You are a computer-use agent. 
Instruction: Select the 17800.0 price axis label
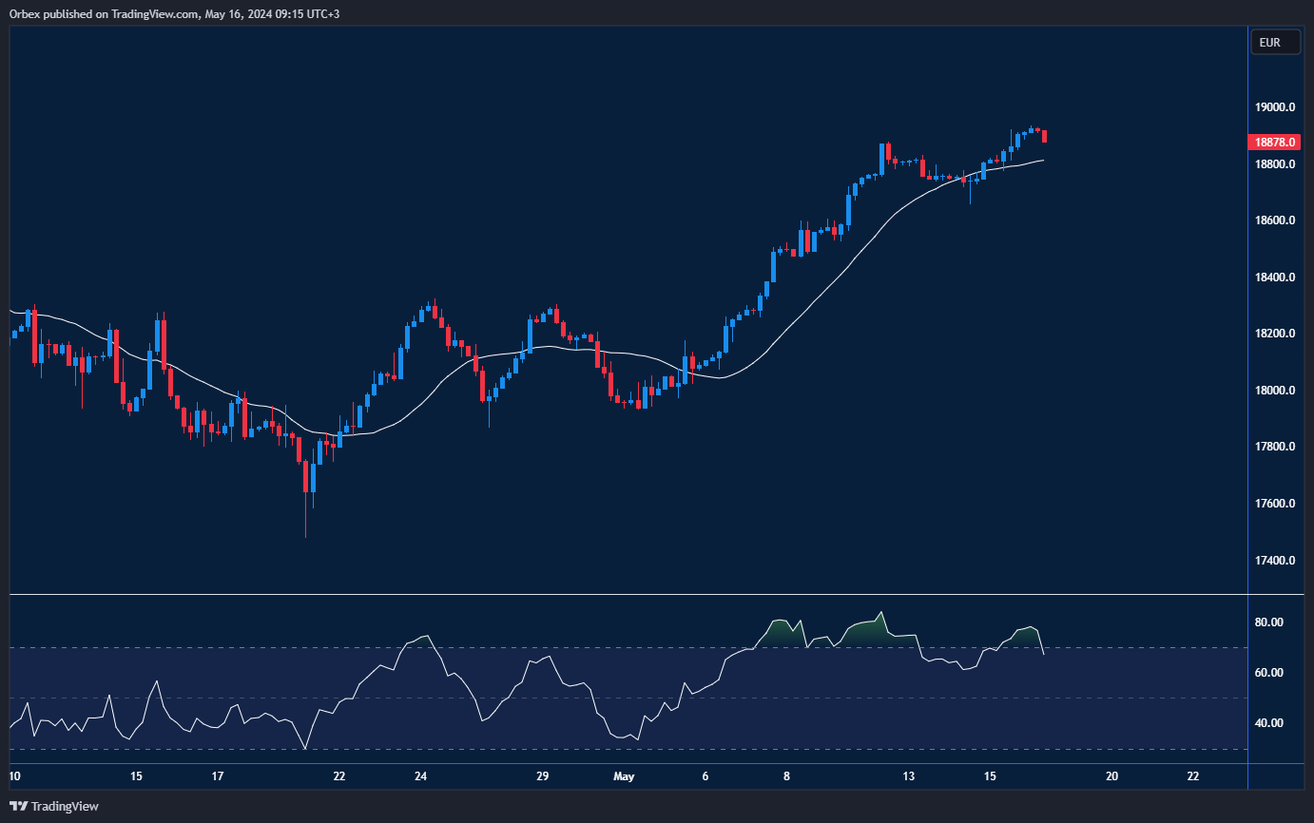pos(1275,448)
